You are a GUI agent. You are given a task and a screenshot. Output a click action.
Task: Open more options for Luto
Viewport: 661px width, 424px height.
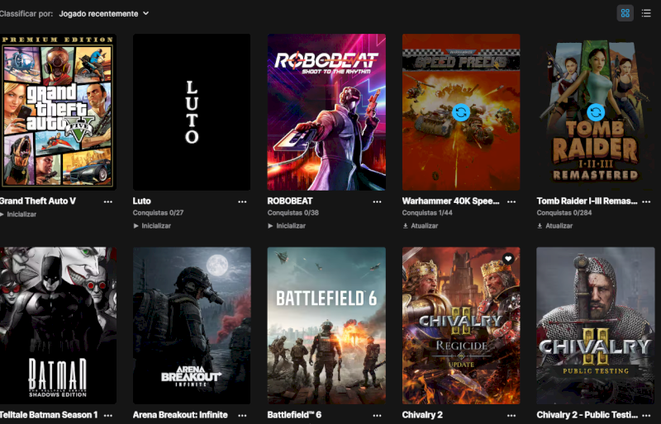click(x=242, y=201)
